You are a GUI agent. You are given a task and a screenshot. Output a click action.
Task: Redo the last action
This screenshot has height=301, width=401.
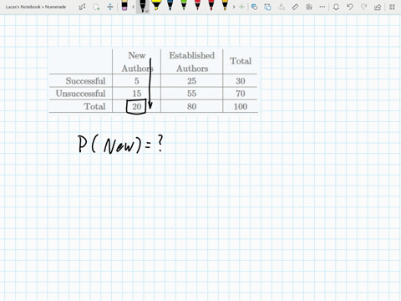pyautogui.click(x=363, y=7)
